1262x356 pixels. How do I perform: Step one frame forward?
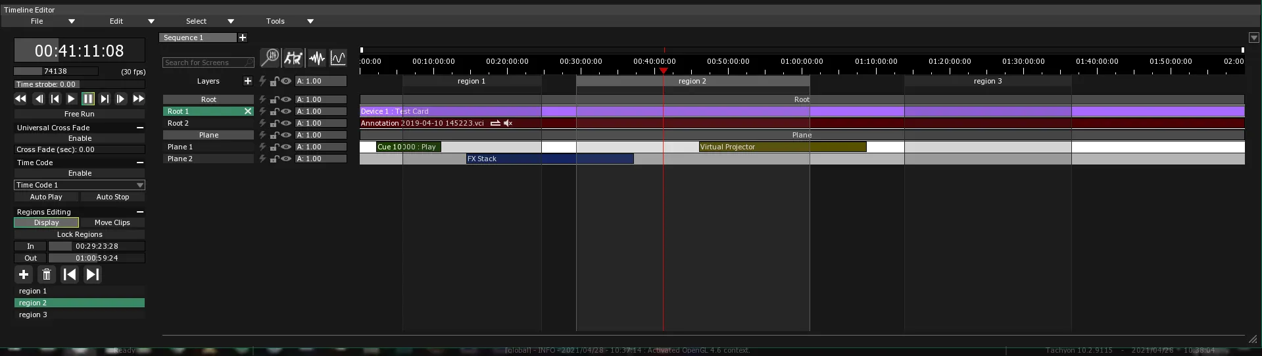click(x=121, y=99)
